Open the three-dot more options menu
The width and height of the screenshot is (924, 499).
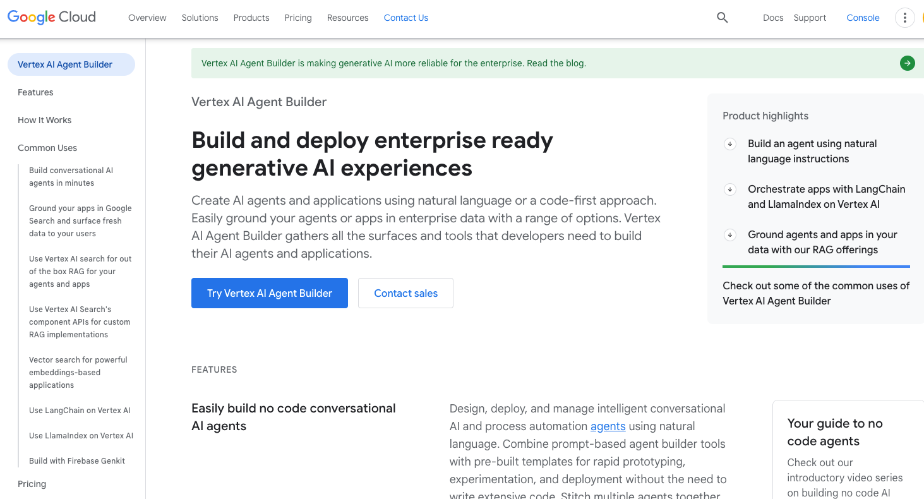tap(904, 18)
